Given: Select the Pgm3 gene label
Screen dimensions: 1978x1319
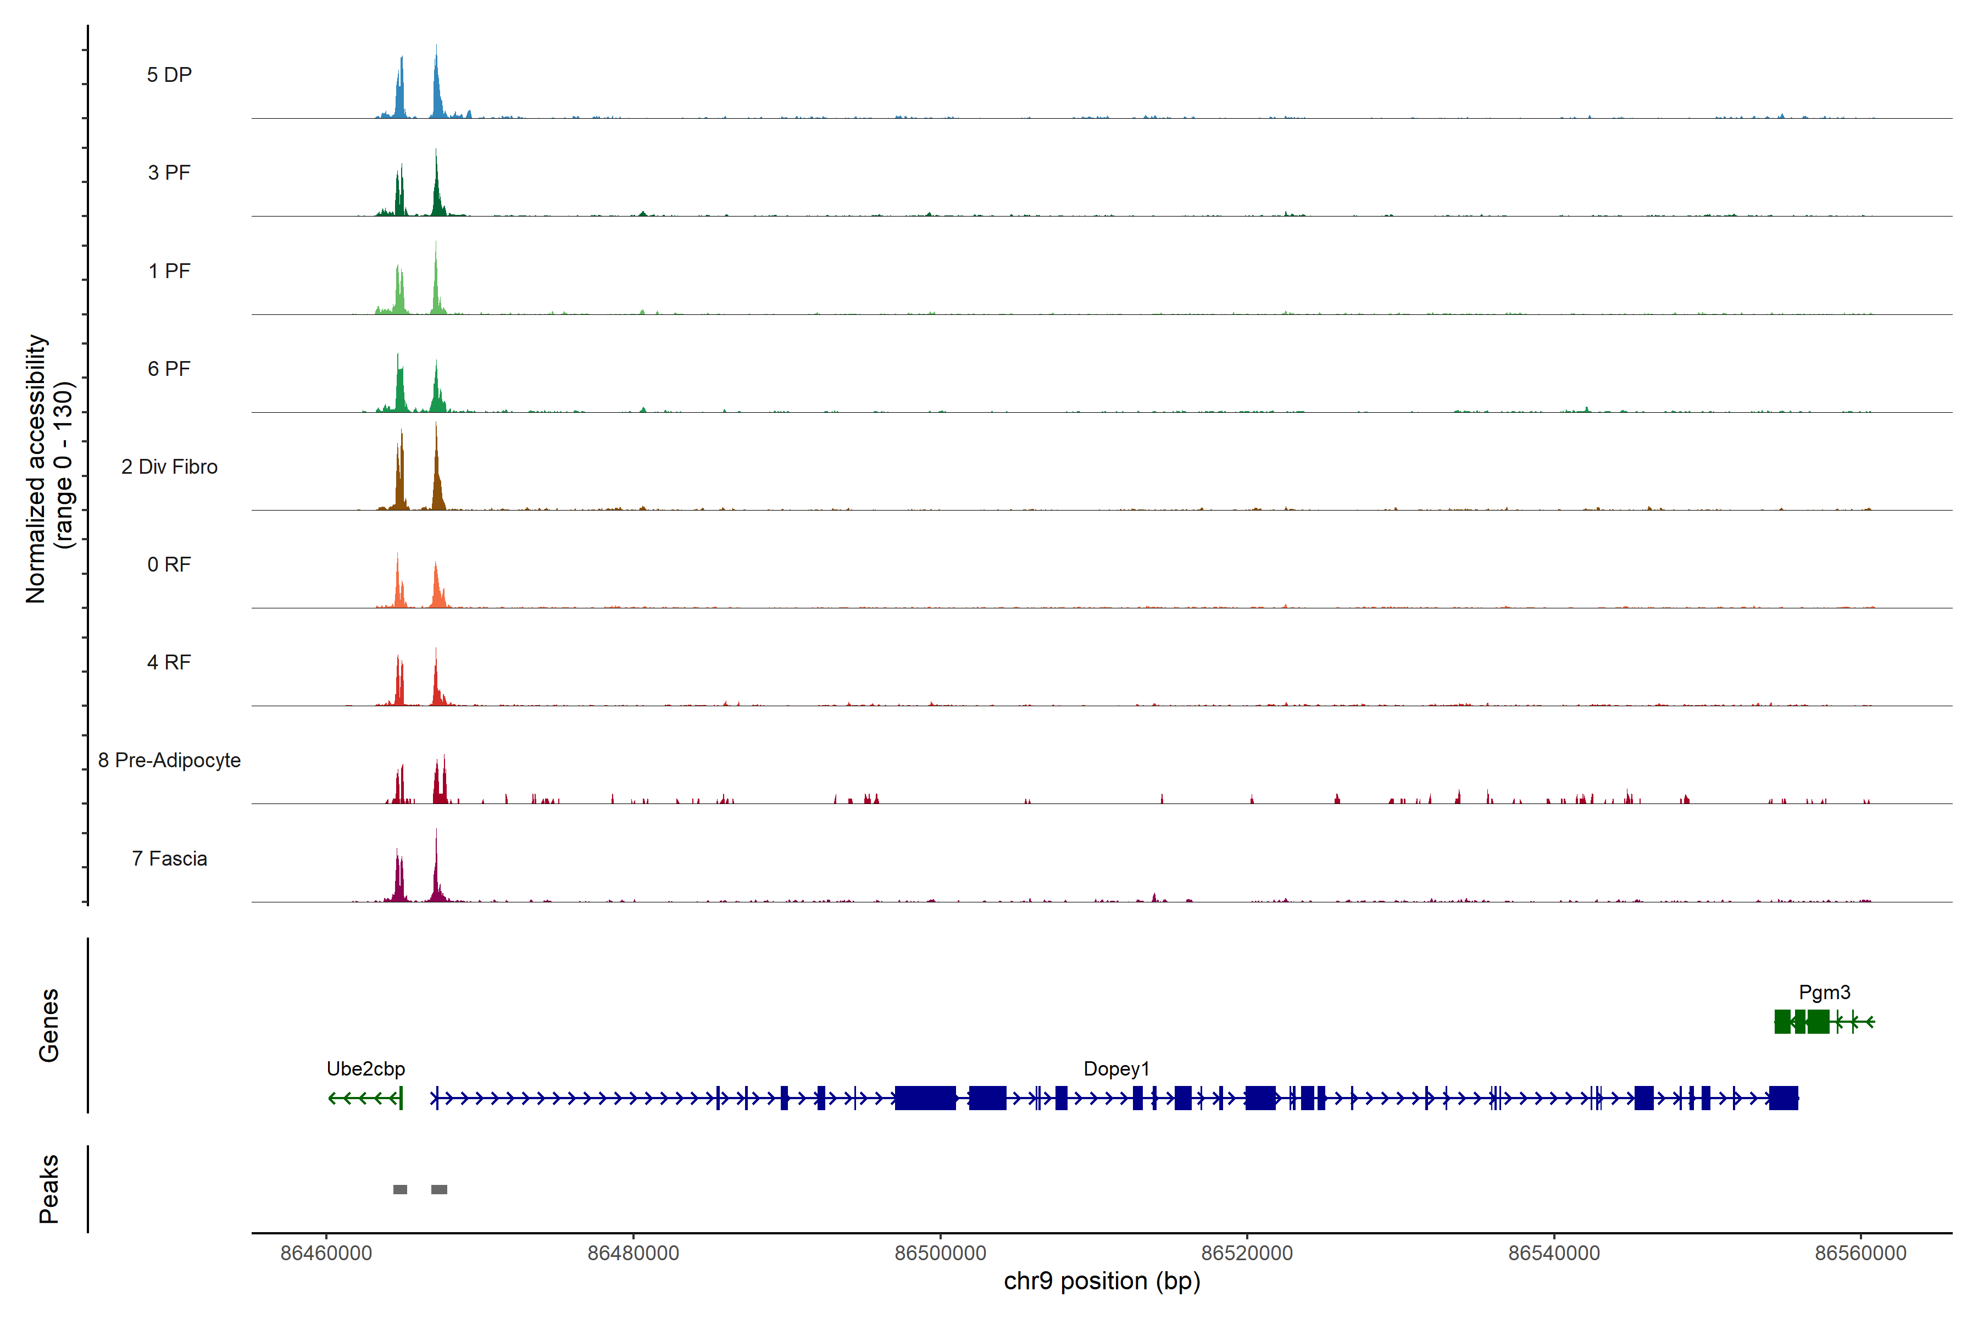Looking at the screenshot, I should tap(1824, 993).
